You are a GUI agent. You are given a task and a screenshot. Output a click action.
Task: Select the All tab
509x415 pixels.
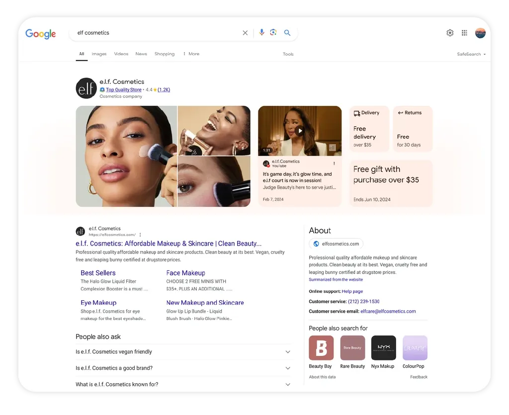coord(82,54)
